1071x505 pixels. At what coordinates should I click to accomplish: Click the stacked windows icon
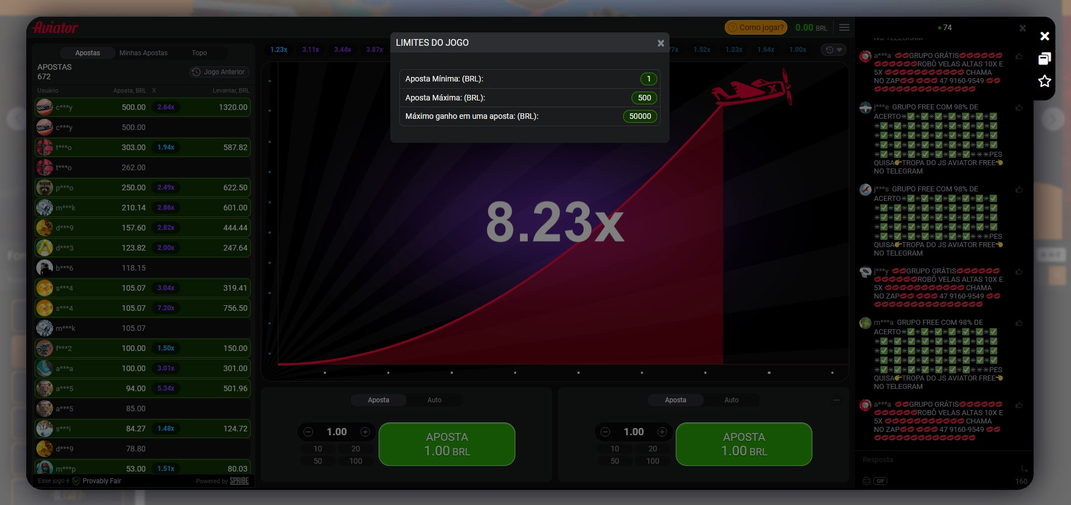point(1045,59)
